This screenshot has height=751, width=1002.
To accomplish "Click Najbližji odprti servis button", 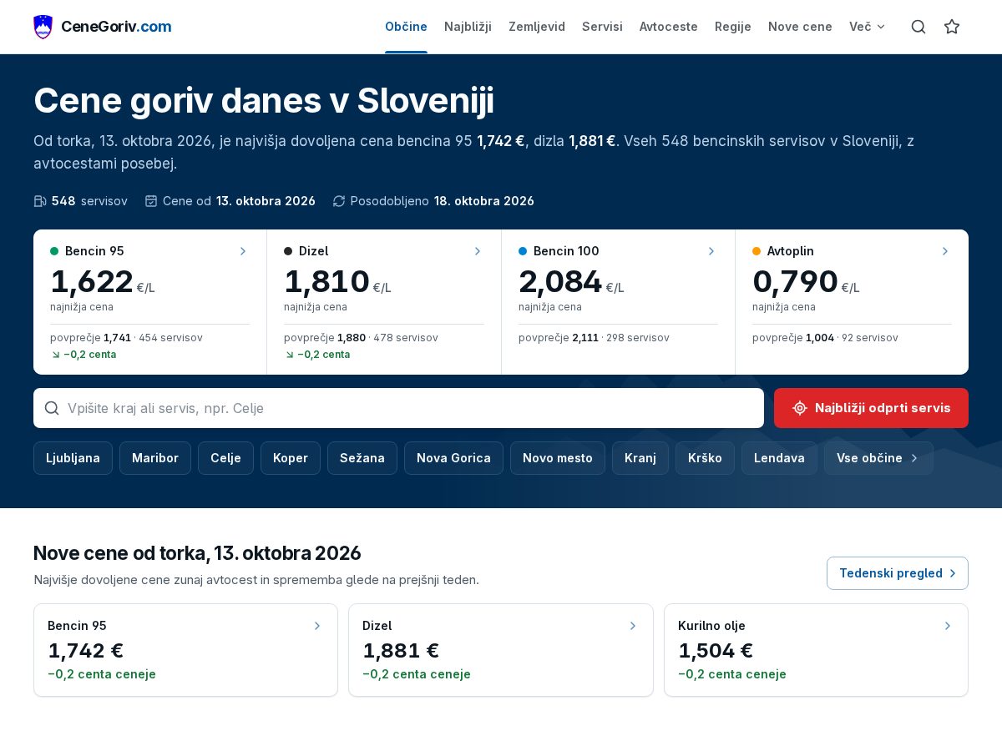I will coord(871,408).
